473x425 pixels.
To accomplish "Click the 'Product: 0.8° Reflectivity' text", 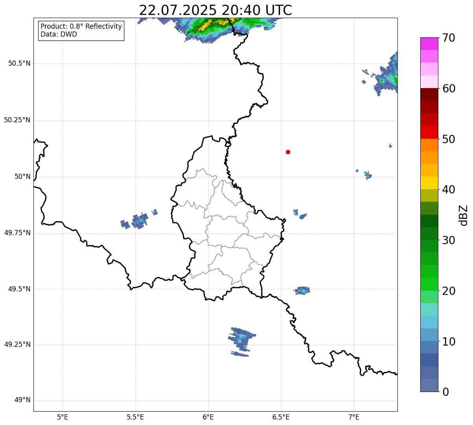I will click(81, 26).
